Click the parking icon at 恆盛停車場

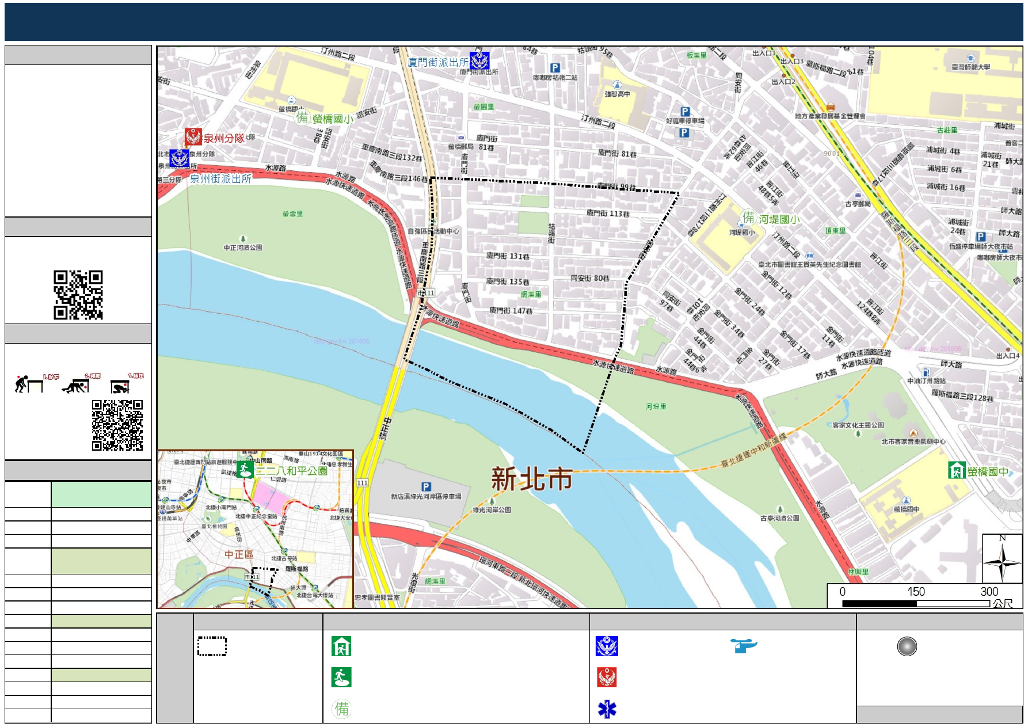(981, 237)
